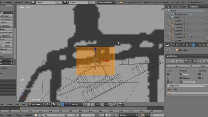Screen dimensions: 208x117
Task: Select vertex select mode icon
Action: pos(85,104)
